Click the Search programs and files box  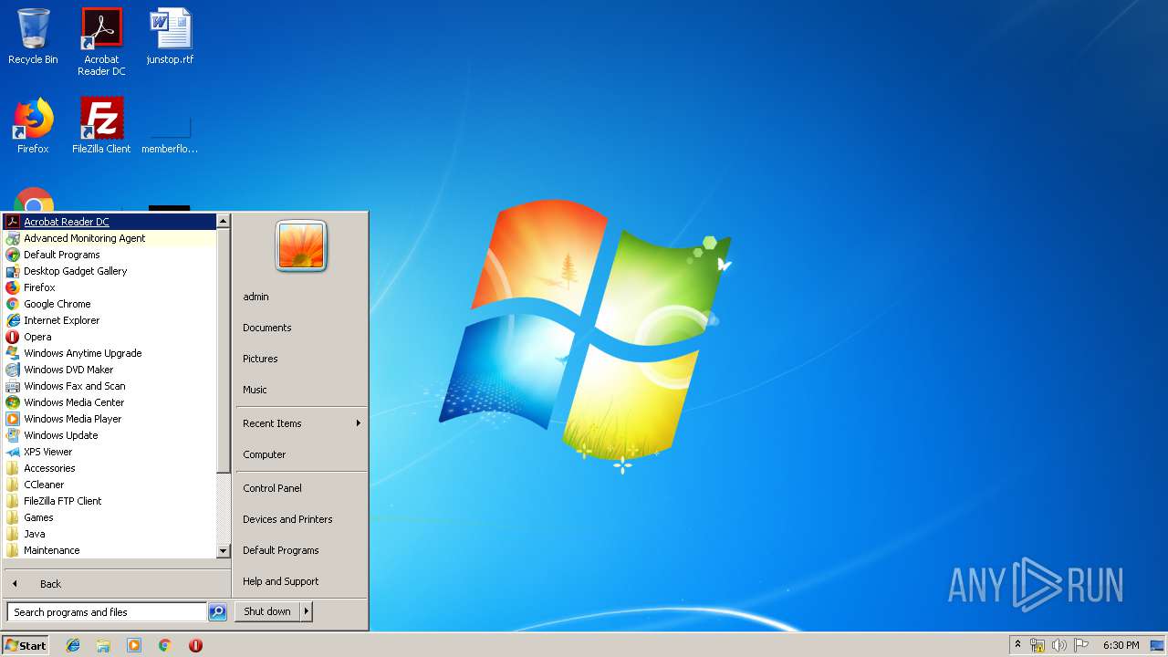click(107, 612)
